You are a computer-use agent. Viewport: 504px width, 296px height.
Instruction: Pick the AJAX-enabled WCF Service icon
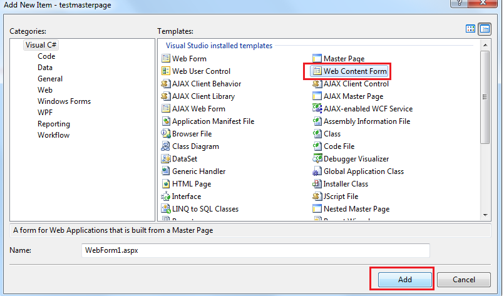pyautogui.click(x=317, y=109)
